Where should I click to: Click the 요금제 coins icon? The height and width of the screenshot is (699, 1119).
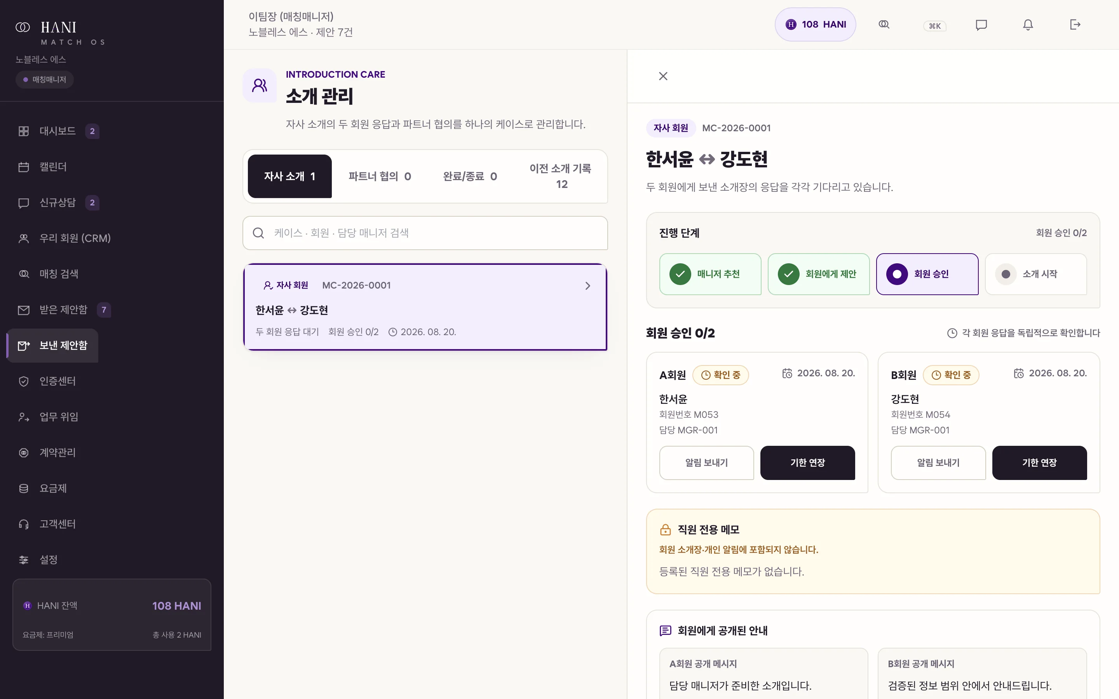[24, 489]
